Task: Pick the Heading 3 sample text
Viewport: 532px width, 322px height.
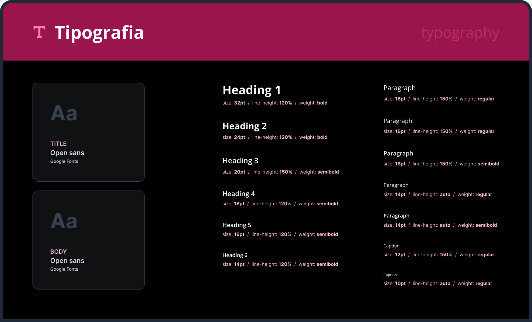Action: 240,161
